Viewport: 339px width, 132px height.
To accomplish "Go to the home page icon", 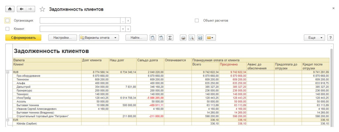I will click(x=10, y=9).
